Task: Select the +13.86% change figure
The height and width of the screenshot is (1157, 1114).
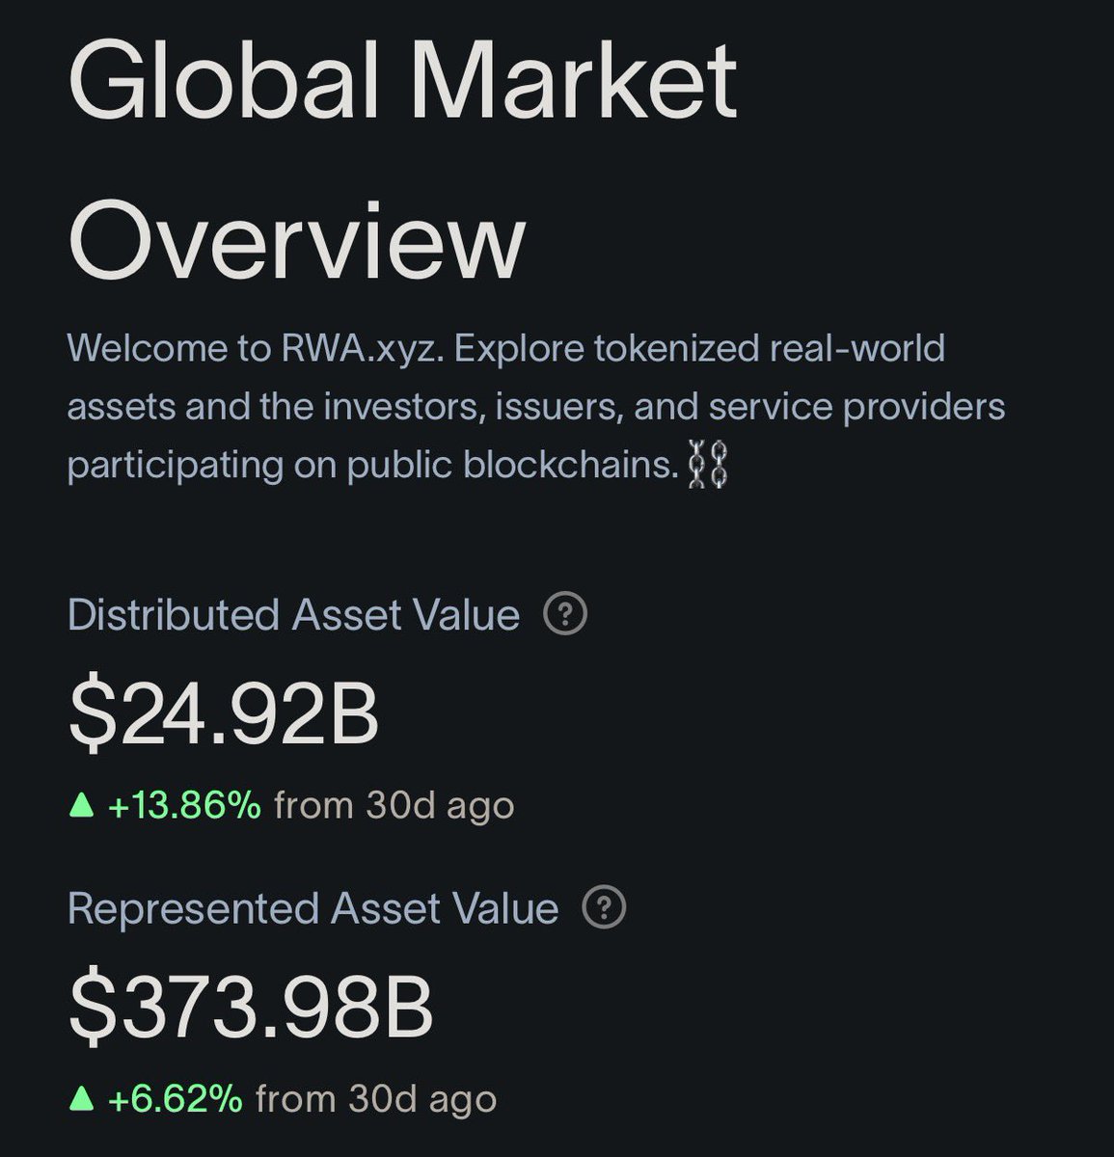Action: pyautogui.click(x=184, y=805)
